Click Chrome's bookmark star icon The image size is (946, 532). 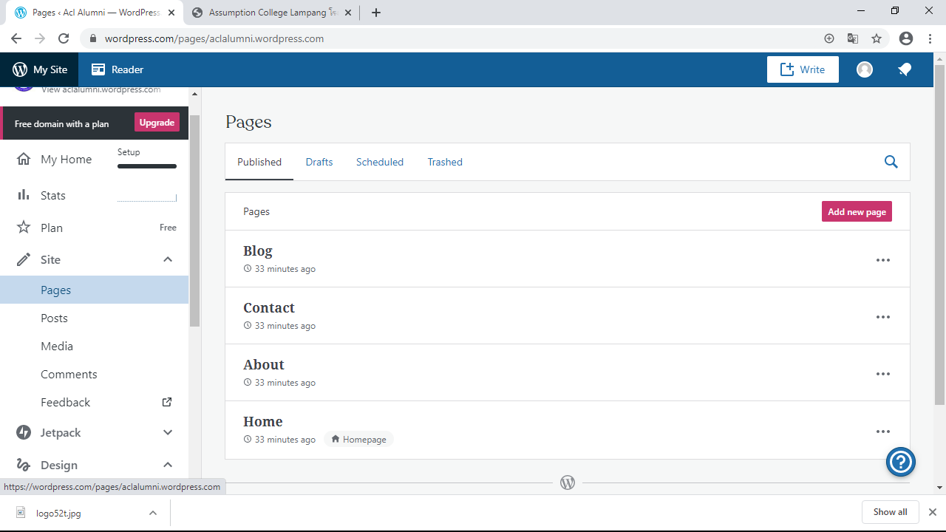pos(877,38)
